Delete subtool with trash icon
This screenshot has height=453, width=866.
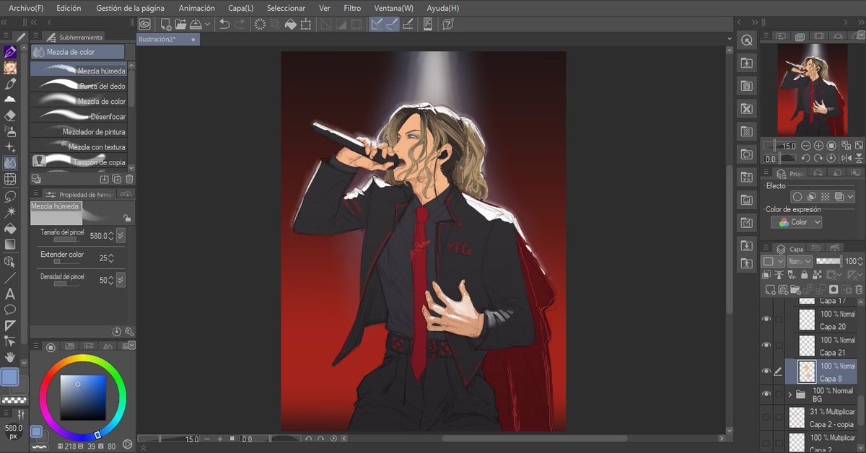click(x=130, y=179)
